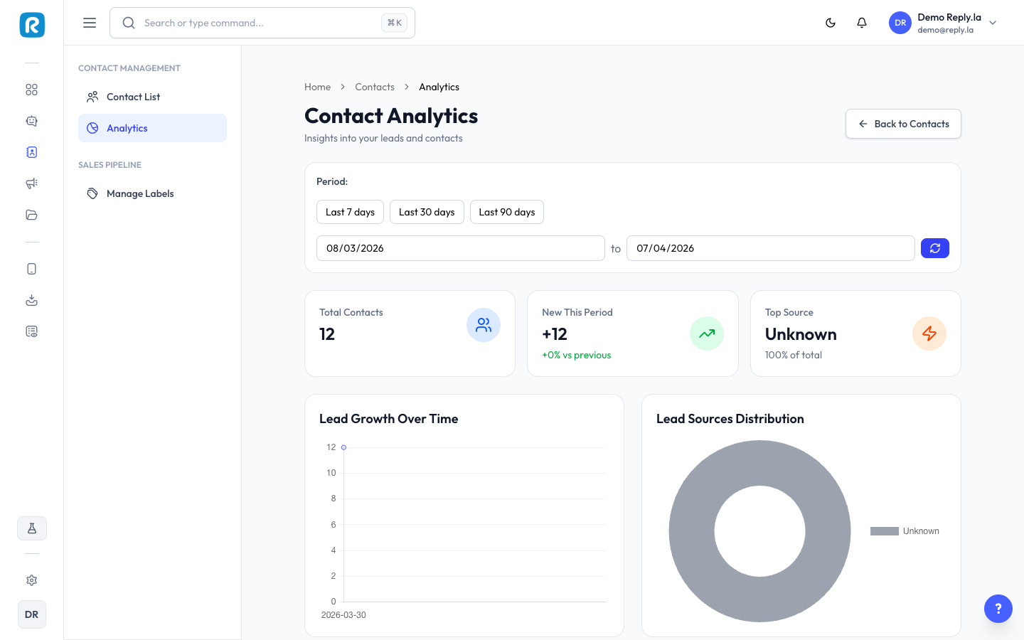Open the contacts book icon in sidebar
This screenshot has width=1024, height=640.
(x=31, y=152)
